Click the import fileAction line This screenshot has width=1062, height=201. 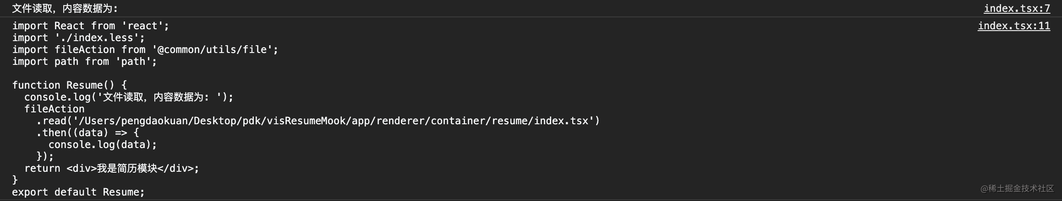tap(145, 50)
